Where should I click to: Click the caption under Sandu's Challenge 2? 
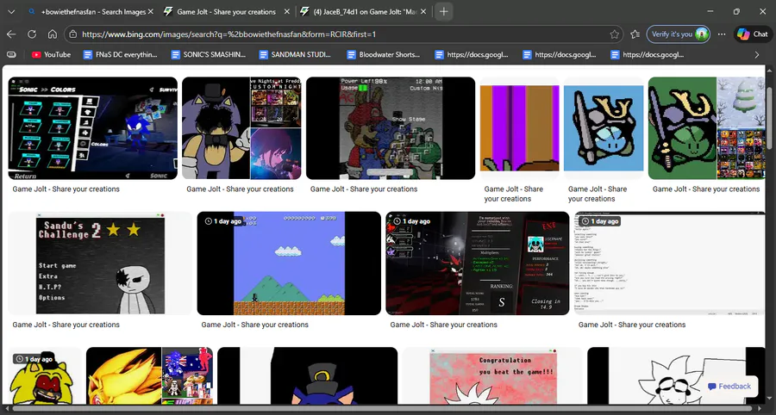66,325
